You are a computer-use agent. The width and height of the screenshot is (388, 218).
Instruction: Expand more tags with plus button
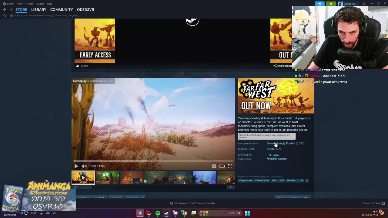pos(307,180)
